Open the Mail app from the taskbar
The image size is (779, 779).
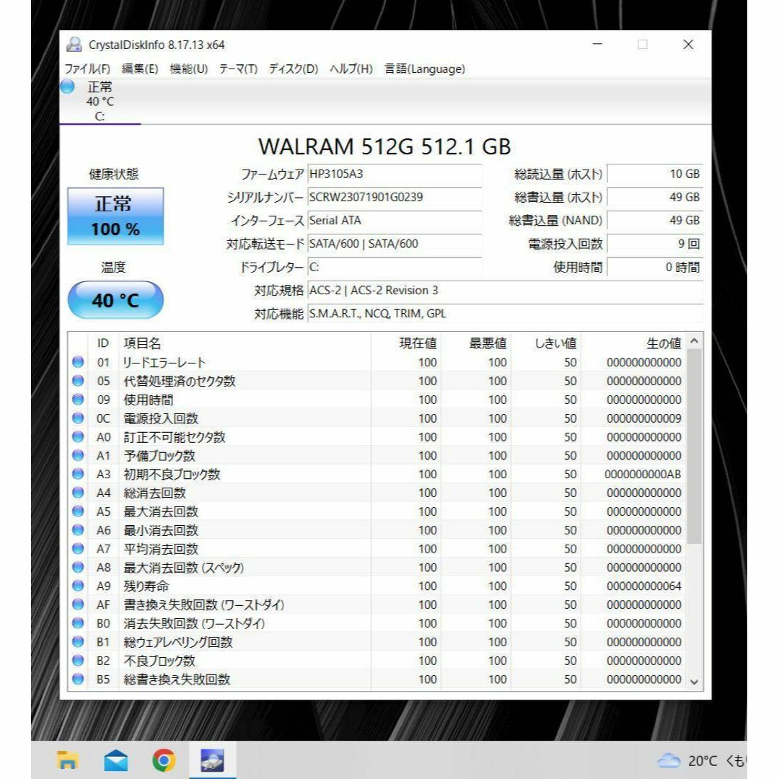click(115, 760)
